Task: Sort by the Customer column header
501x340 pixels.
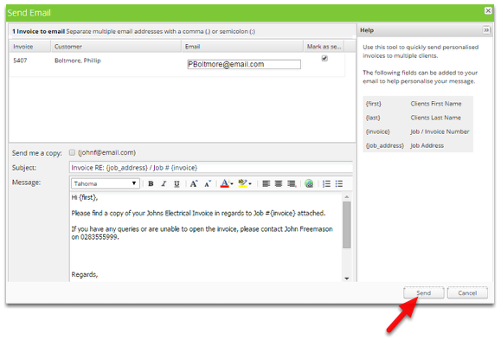Action: [116, 47]
